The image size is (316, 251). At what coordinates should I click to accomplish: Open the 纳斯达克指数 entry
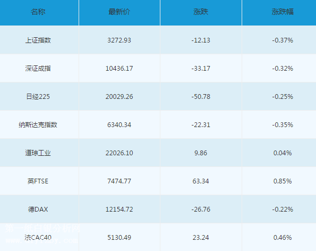point(38,125)
